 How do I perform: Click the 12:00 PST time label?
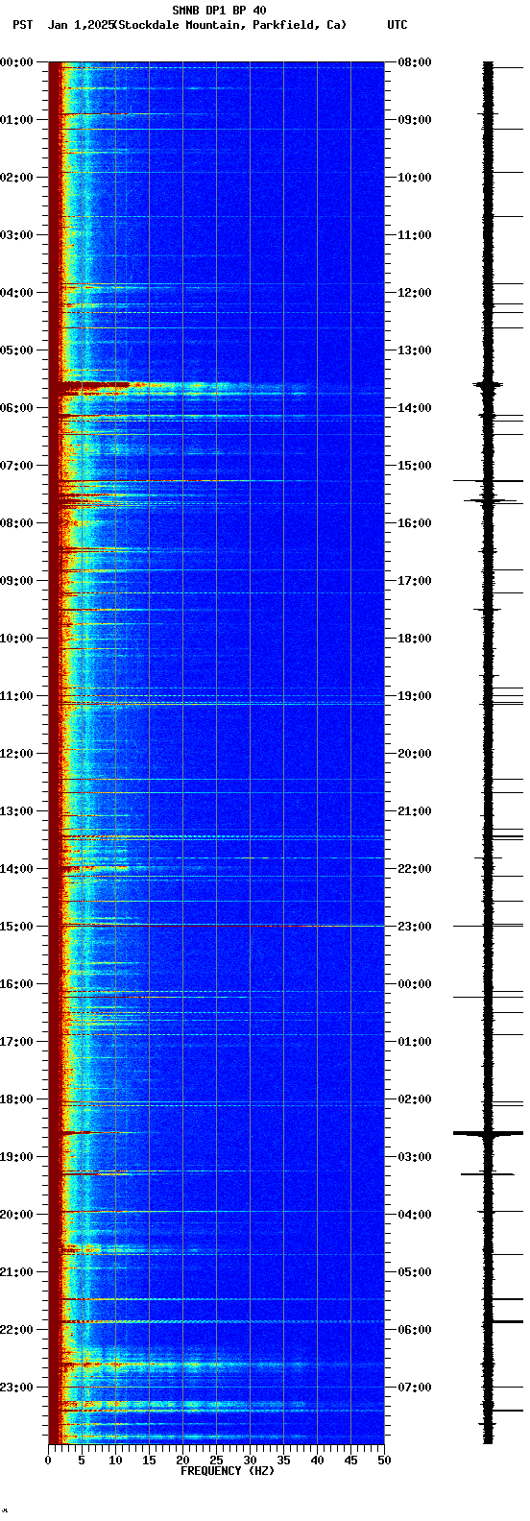(17, 754)
